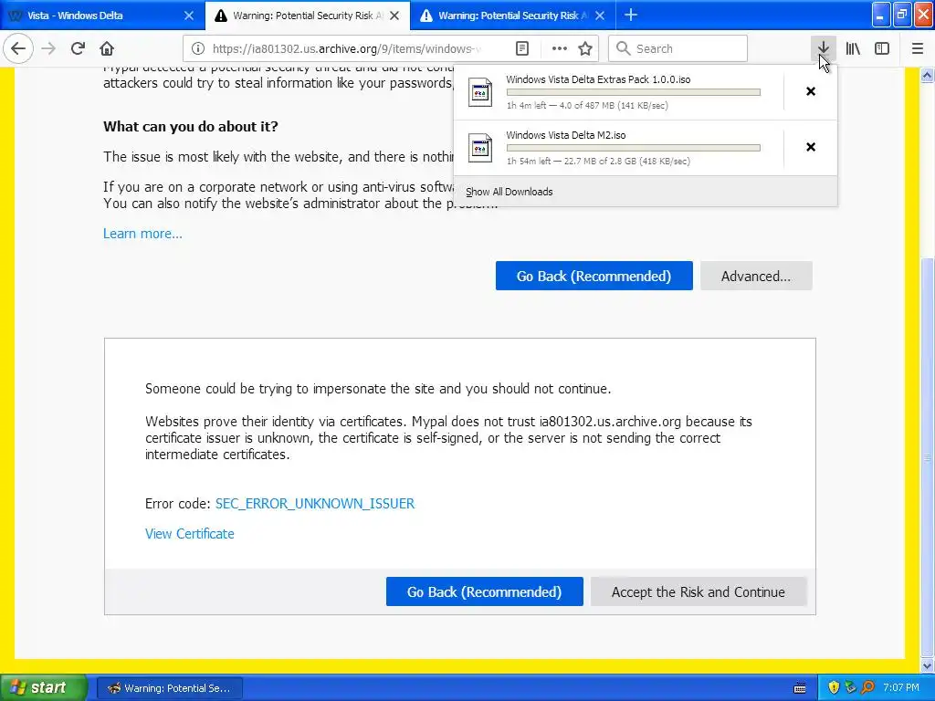The height and width of the screenshot is (701, 935).
Task: Click the page scrollbar up arrow
Action: (x=928, y=75)
